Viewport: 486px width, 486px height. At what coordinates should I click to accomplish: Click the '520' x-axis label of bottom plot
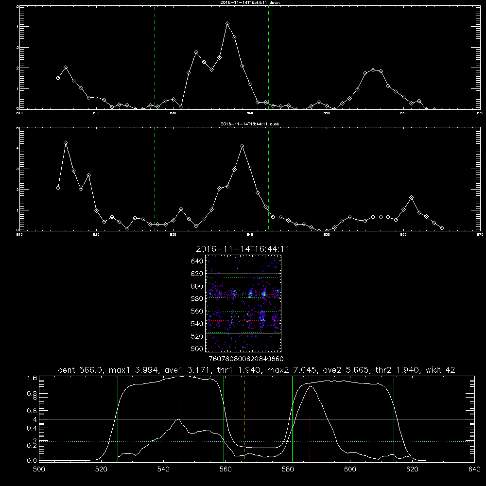point(101,469)
